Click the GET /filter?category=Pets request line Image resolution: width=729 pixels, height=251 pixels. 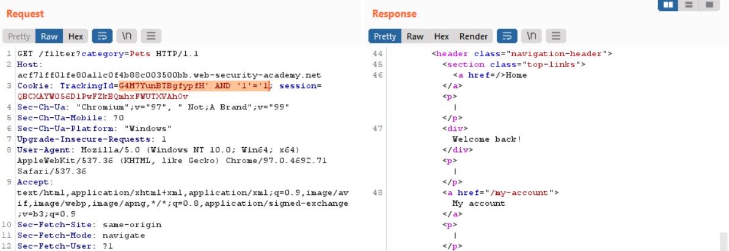[x=108, y=54]
